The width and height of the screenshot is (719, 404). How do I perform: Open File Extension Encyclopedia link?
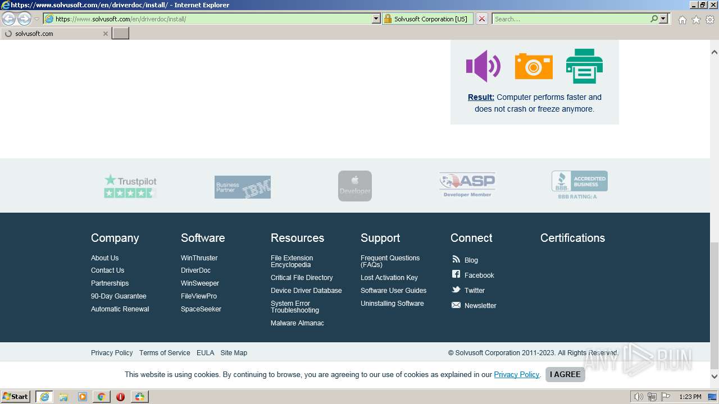292,261
